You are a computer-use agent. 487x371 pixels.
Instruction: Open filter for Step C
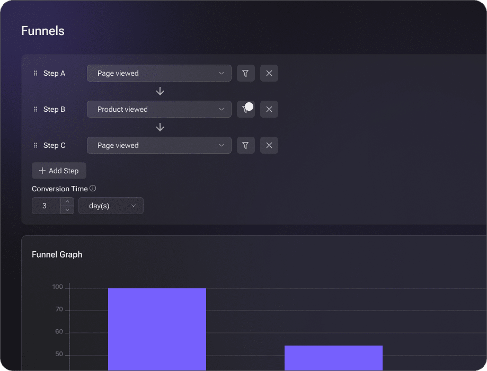(246, 145)
